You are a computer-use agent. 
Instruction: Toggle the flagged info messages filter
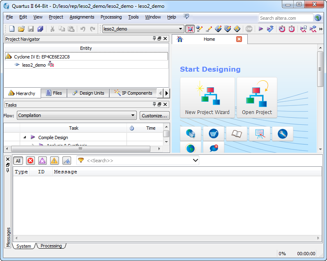point(67,161)
